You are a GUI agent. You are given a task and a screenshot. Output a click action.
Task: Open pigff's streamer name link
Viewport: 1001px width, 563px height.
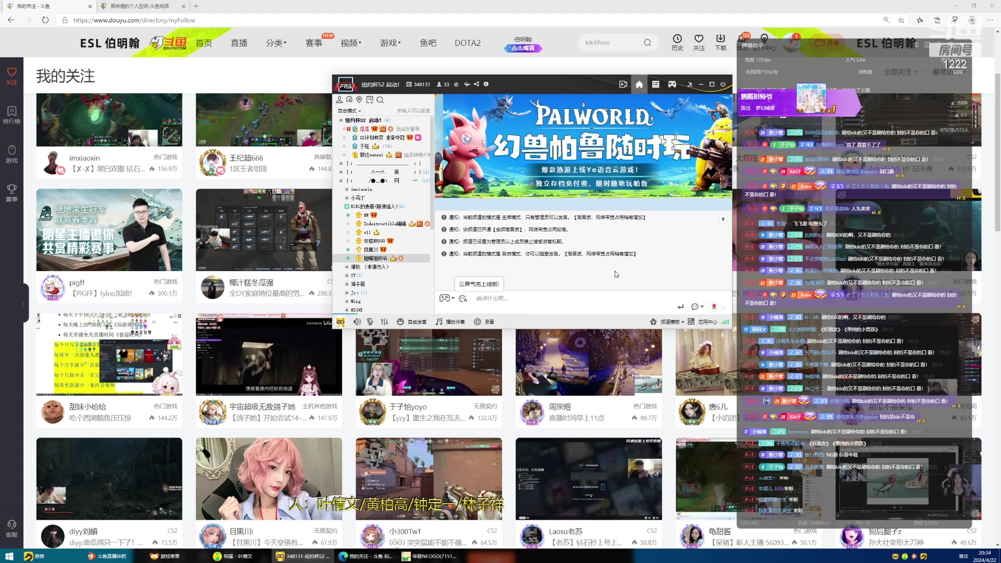pos(77,283)
